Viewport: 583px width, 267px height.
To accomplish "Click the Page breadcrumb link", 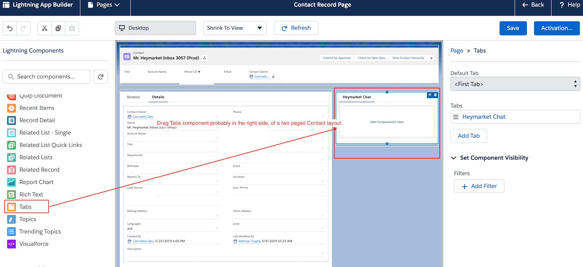I will click(x=457, y=51).
